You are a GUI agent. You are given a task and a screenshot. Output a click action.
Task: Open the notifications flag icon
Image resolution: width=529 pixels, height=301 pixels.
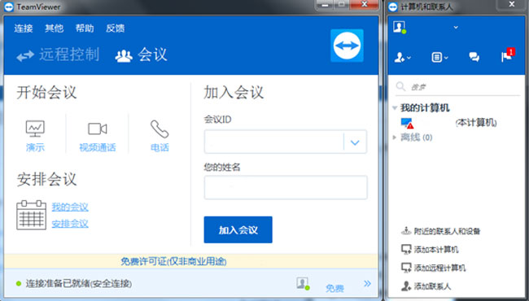[x=507, y=55]
